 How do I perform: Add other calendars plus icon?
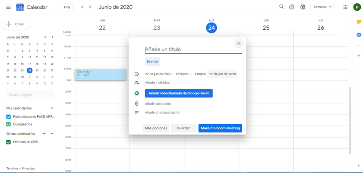[x=44, y=133]
